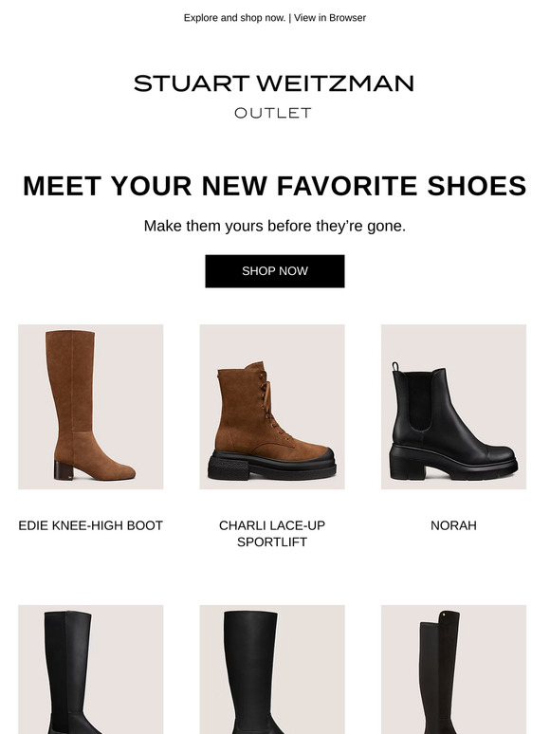Click the Make them yours before they're gone text
The height and width of the screenshot is (734, 550).
pyautogui.click(x=275, y=226)
